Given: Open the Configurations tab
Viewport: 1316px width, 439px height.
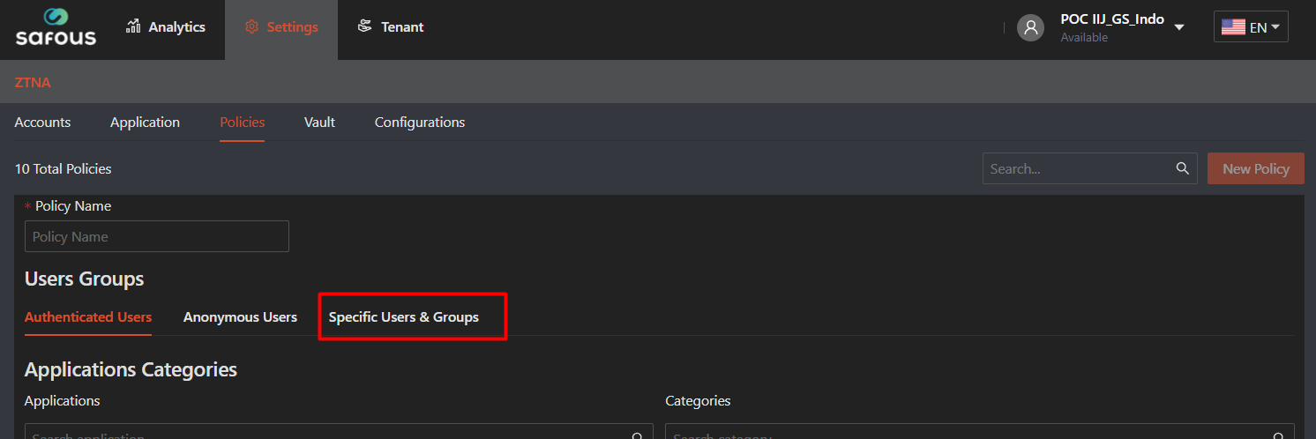Looking at the screenshot, I should click(x=419, y=123).
